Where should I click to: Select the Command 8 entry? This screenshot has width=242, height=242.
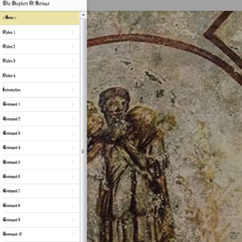(x=40, y=205)
